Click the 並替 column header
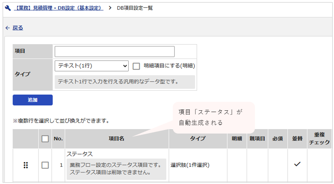Viewport: 334px width, 184px height. pyautogui.click(x=297, y=138)
